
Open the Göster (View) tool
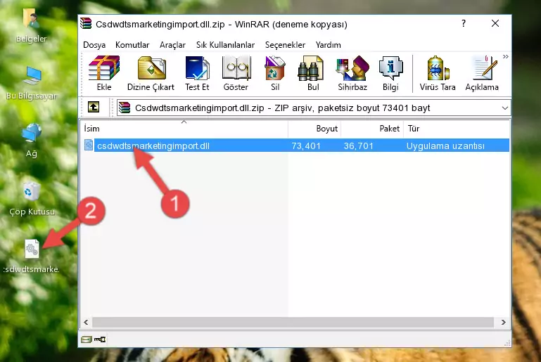point(236,73)
